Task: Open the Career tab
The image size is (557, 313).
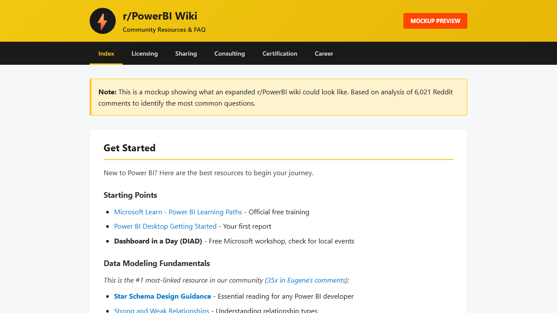Action: [324, 53]
